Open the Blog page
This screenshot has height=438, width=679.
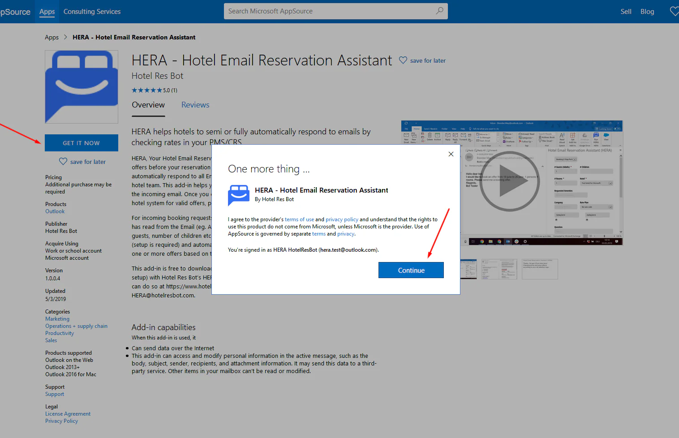pyautogui.click(x=647, y=12)
